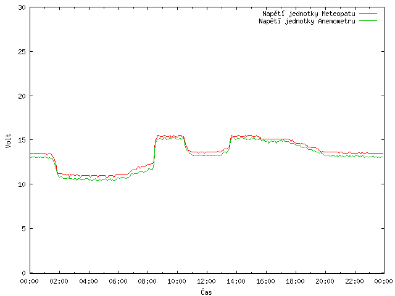Image resolution: width=395 pixels, height=296 pixels.
Task: Click the green legend line sample
Action: click(x=368, y=20)
